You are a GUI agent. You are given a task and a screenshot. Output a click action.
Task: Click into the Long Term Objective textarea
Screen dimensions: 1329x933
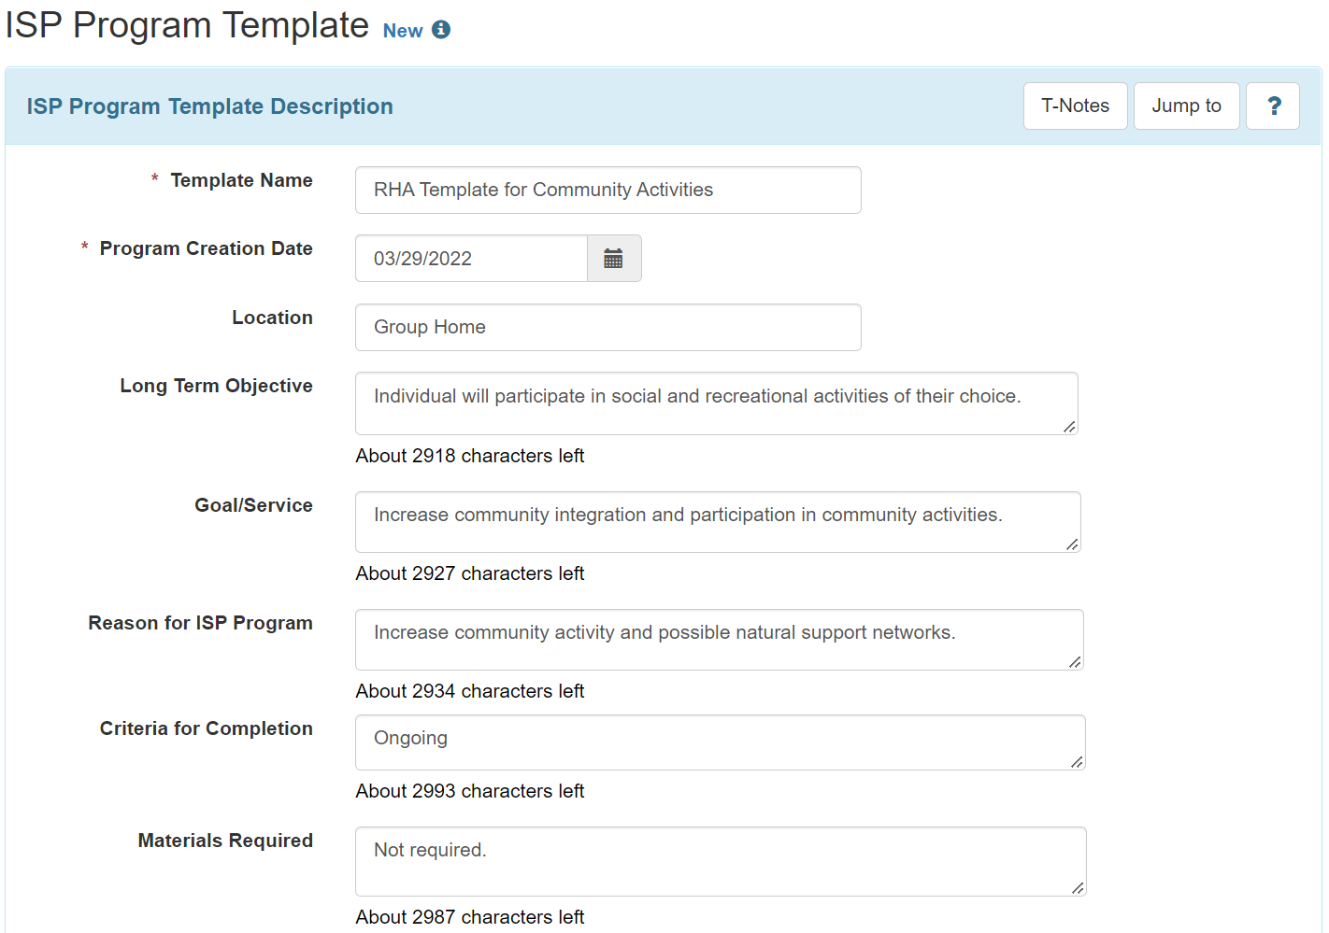click(717, 403)
